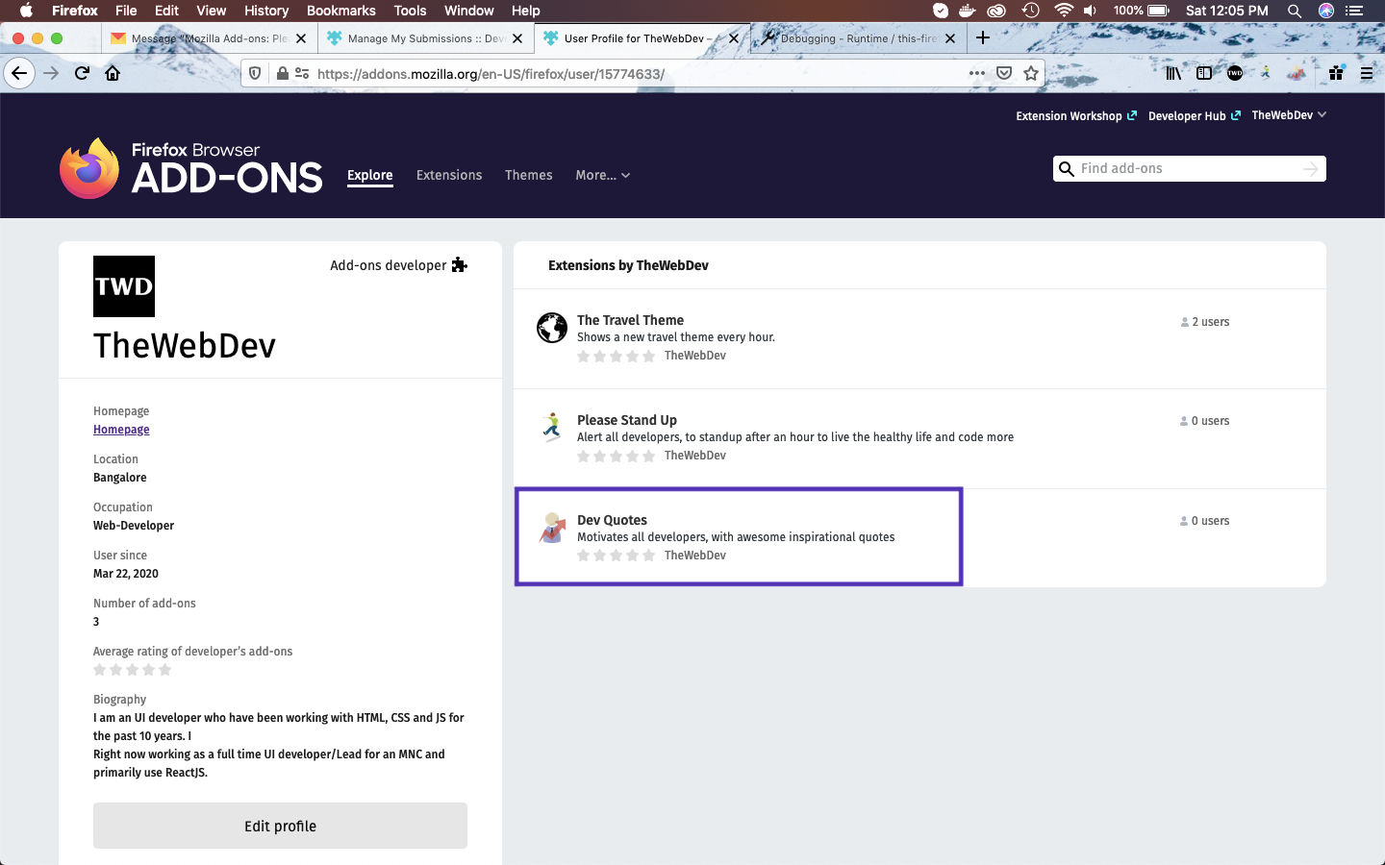Click the TWD extension toolbar icon
The image size is (1385, 865).
point(1235,73)
